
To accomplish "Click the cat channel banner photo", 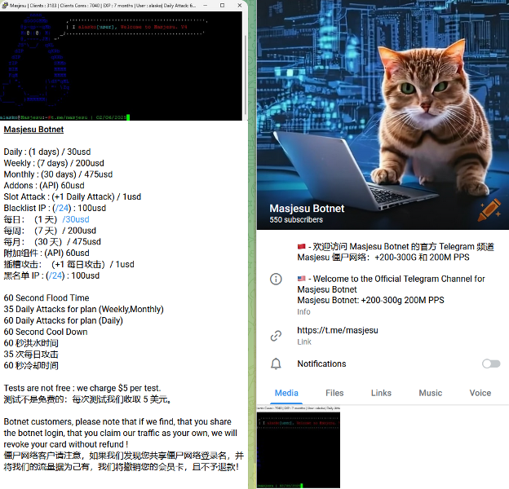I will click(x=383, y=115).
